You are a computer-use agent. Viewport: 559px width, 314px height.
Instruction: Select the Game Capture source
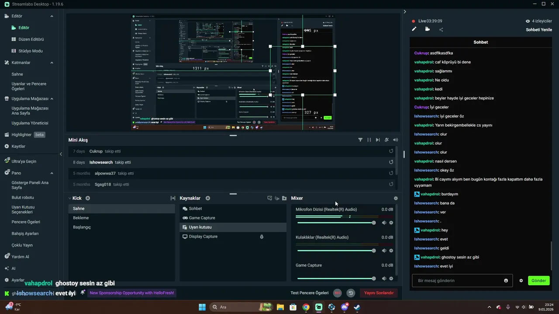point(233,218)
